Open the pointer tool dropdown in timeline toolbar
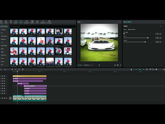Image resolution: width=165 pixels, height=124 pixels. click(x=2, y=69)
